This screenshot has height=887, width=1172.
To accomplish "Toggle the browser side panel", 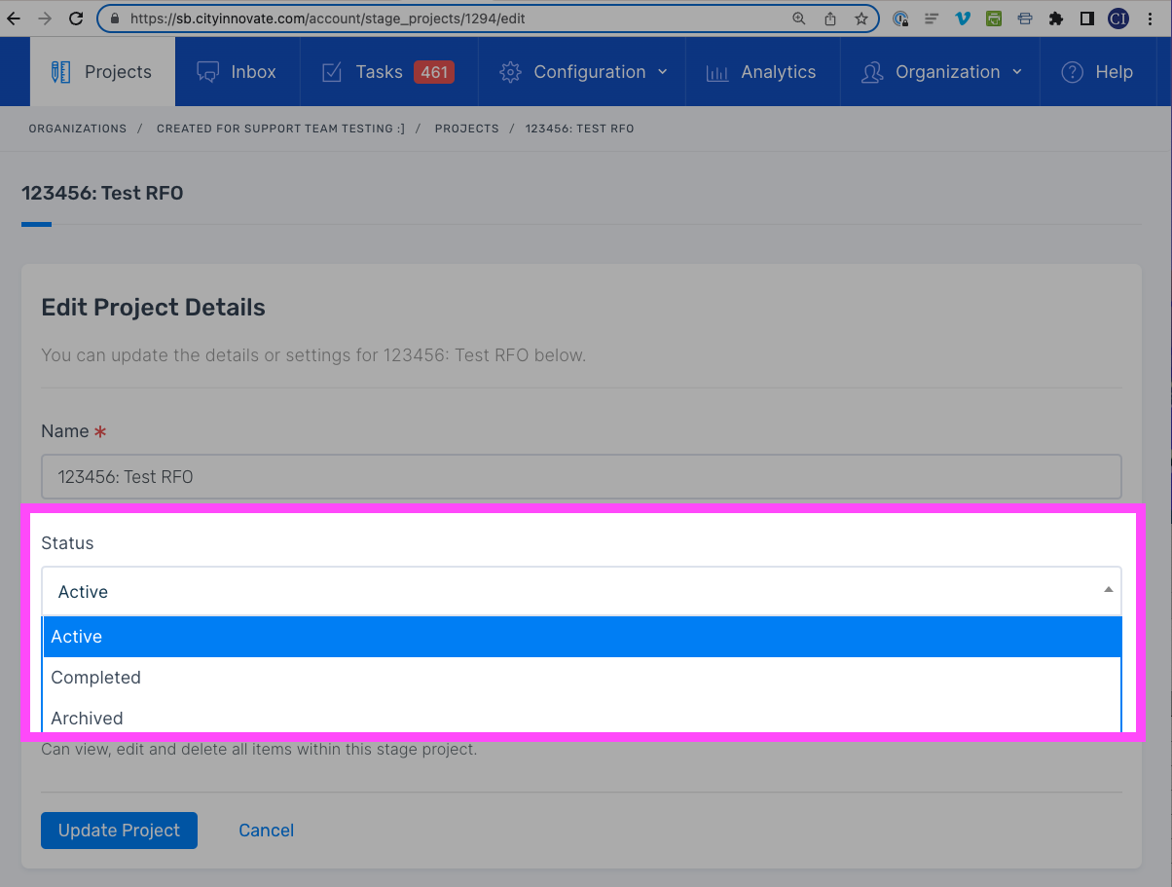I will click(x=1087, y=18).
